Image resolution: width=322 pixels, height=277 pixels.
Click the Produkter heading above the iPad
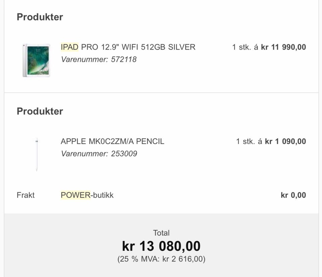point(40,17)
